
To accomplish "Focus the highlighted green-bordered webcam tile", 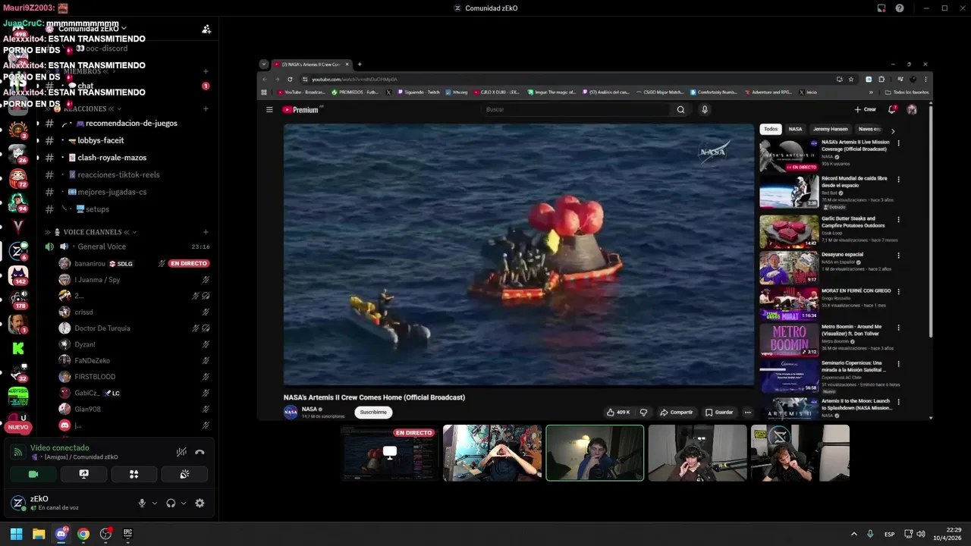I will [x=595, y=453].
